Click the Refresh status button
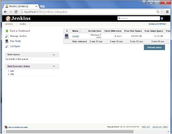The width and height of the screenshot is (172, 134). pos(154,47)
